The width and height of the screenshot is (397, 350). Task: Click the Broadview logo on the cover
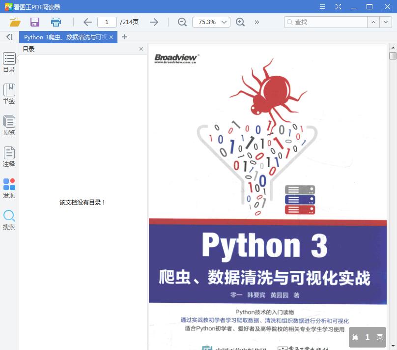click(x=177, y=58)
